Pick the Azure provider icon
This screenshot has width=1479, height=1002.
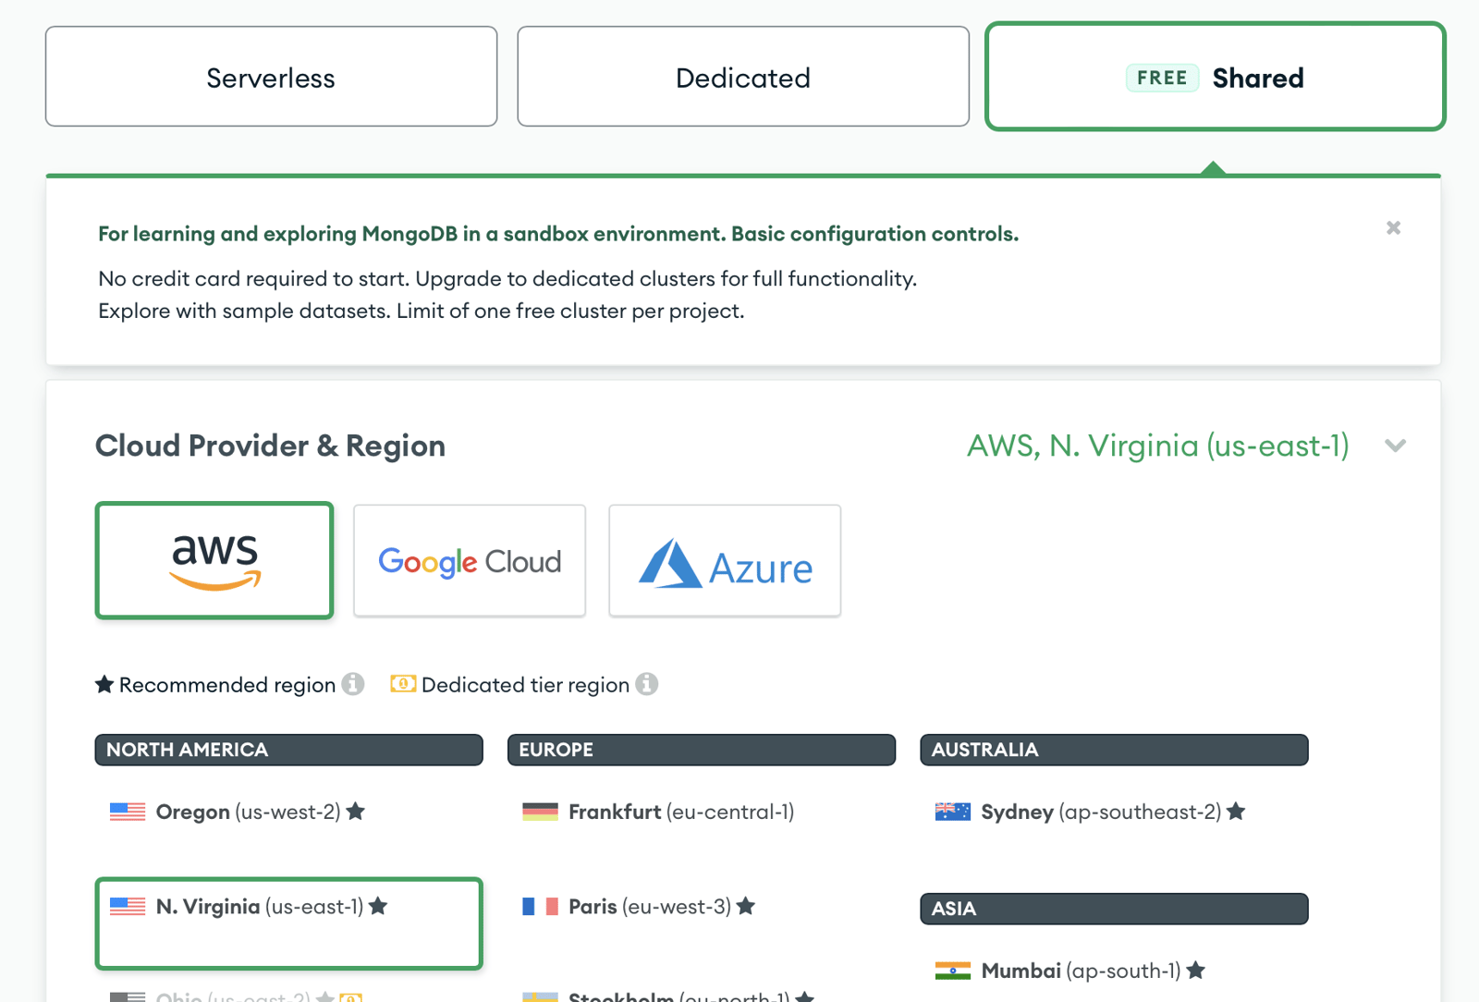tap(724, 560)
